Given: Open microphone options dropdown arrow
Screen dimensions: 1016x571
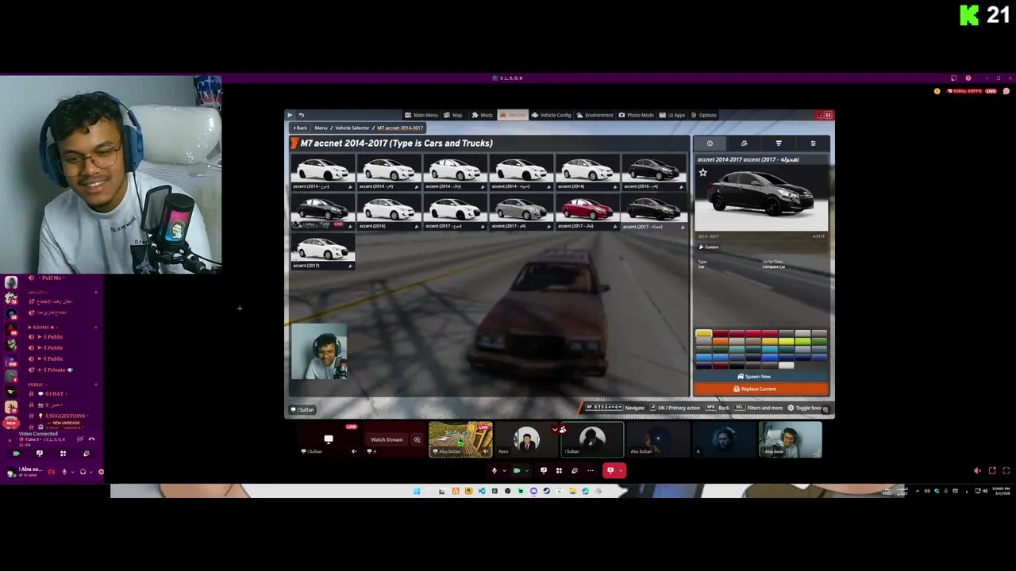Looking at the screenshot, I should click(x=504, y=470).
